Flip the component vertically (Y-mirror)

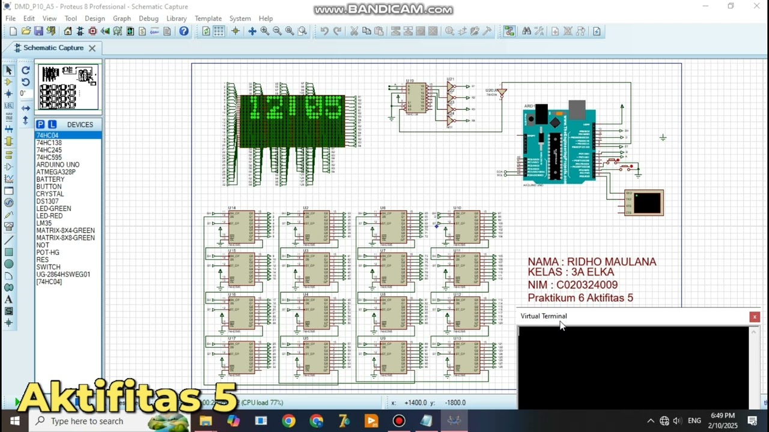pos(25,120)
